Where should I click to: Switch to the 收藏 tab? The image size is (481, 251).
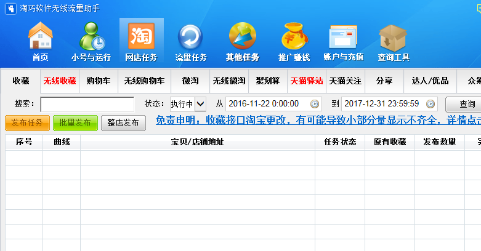pos(21,81)
